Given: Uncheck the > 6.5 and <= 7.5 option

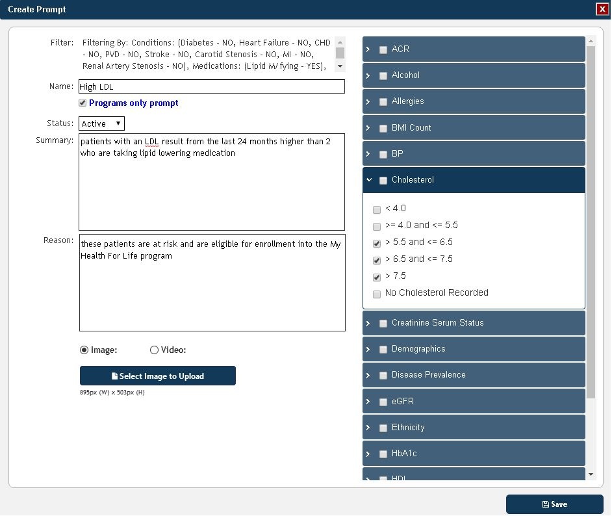Looking at the screenshot, I should click(x=377, y=261).
